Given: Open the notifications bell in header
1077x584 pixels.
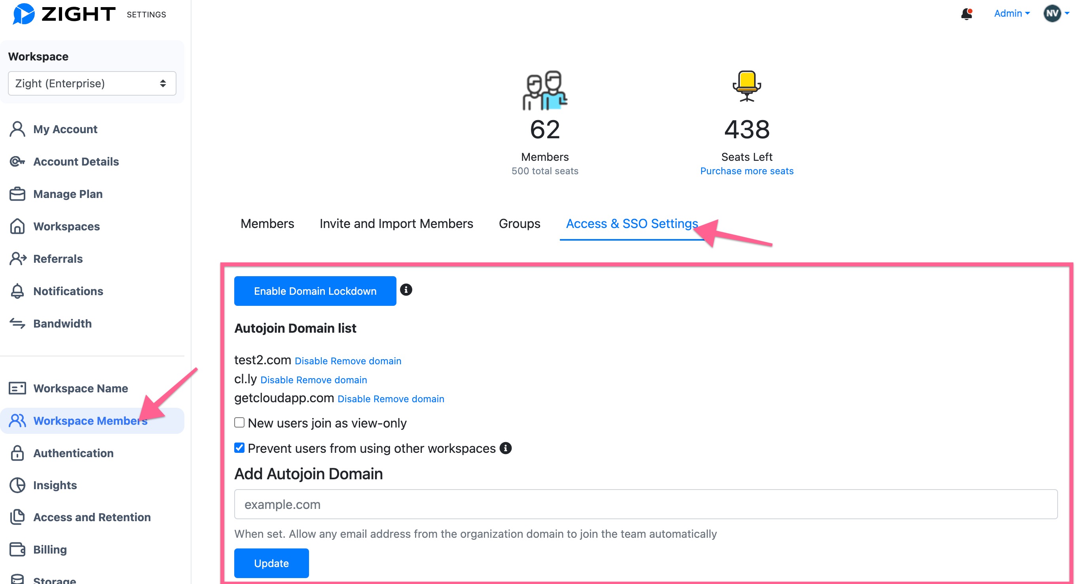Looking at the screenshot, I should 966,14.
